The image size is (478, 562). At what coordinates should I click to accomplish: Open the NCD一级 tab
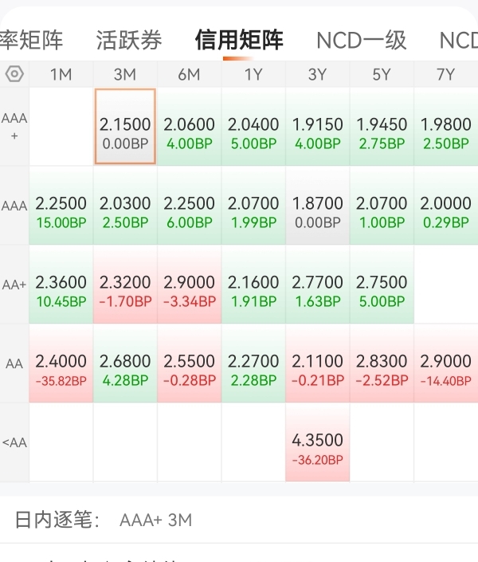pos(361,40)
